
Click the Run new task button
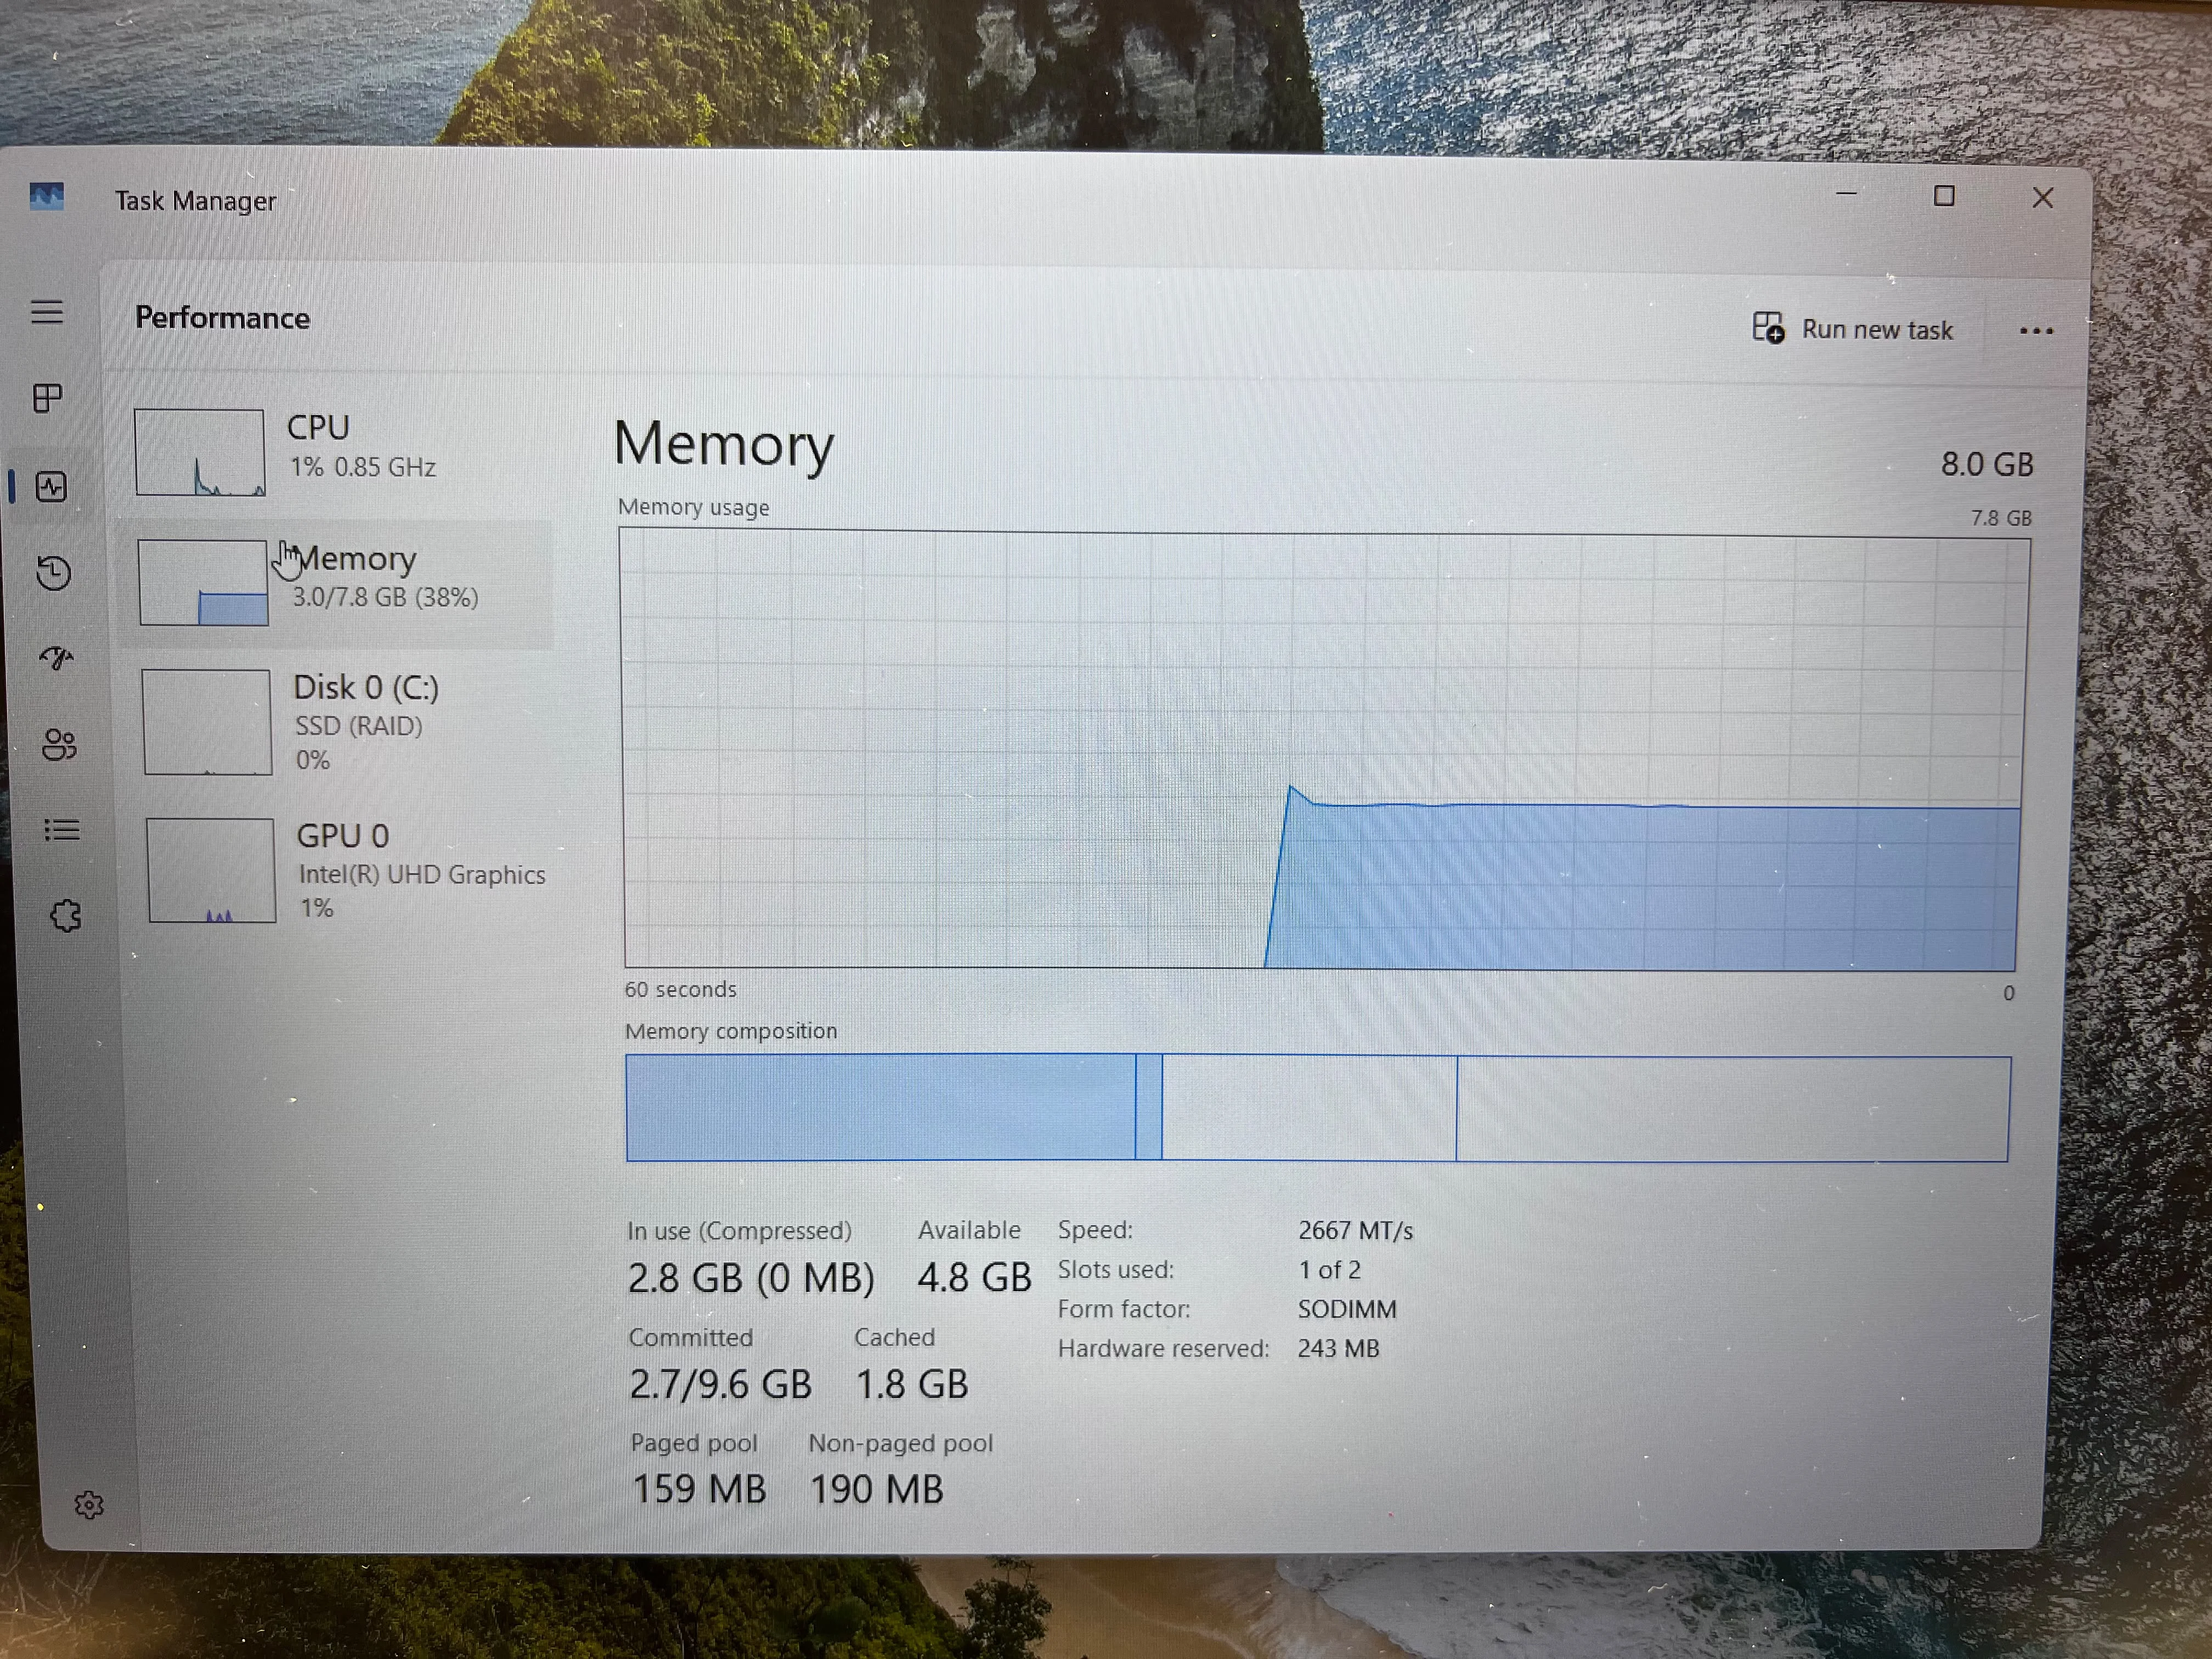pos(1853,329)
